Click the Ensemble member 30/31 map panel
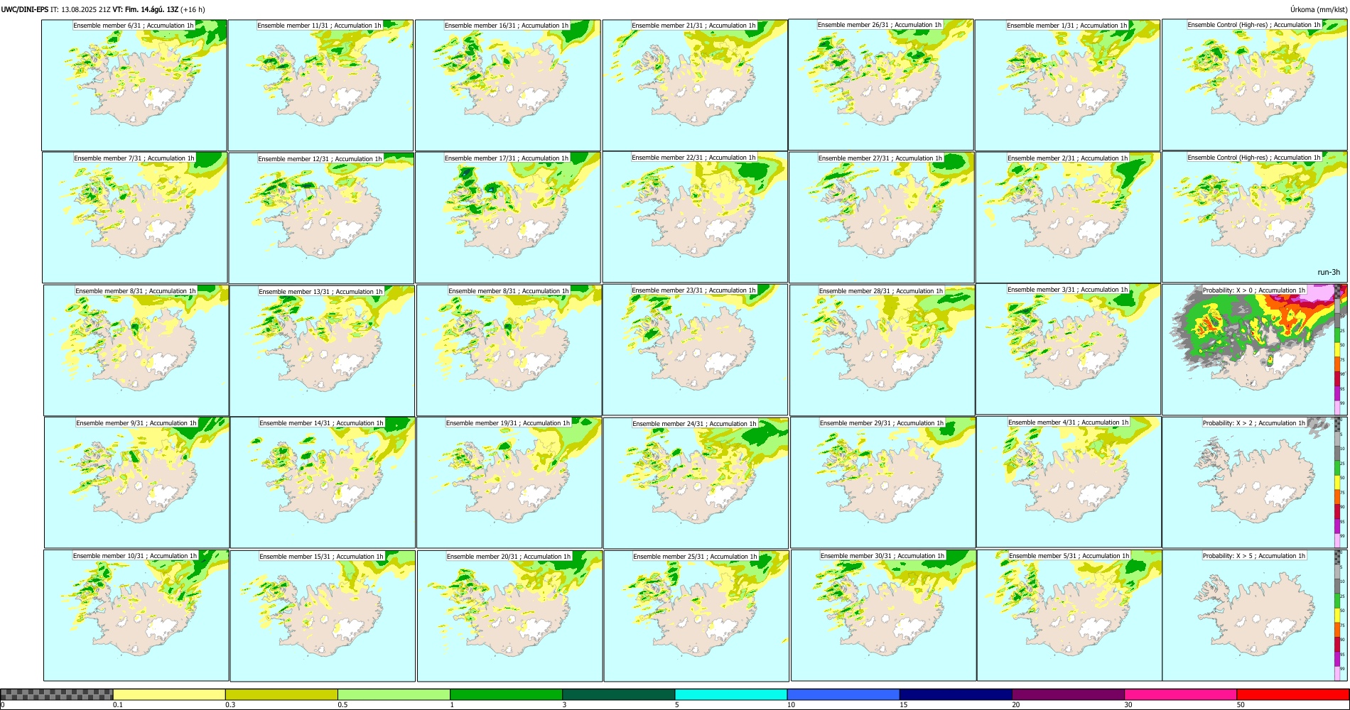 (884, 616)
